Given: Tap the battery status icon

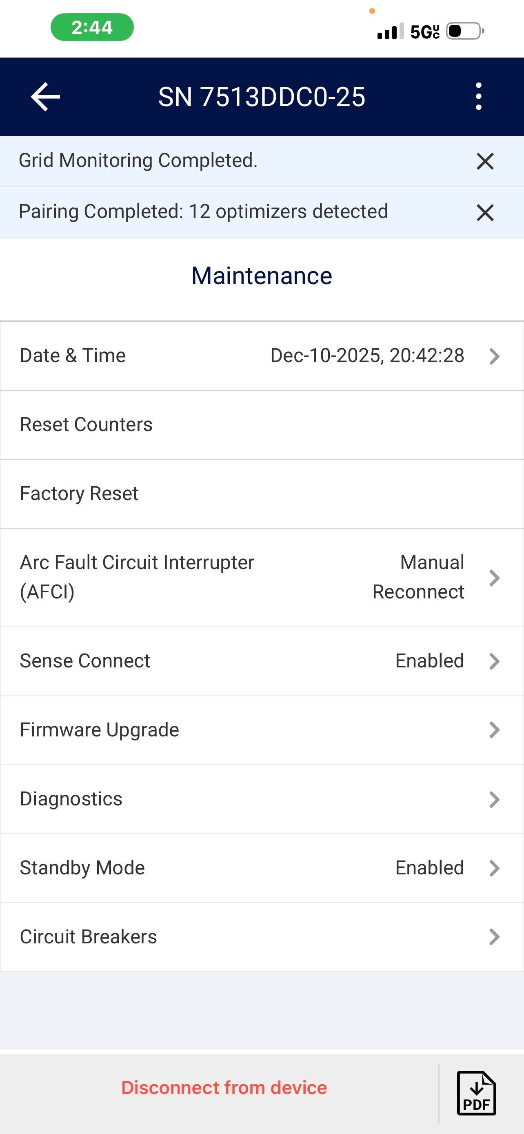Looking at the screenshot, I should pos(464,31).
